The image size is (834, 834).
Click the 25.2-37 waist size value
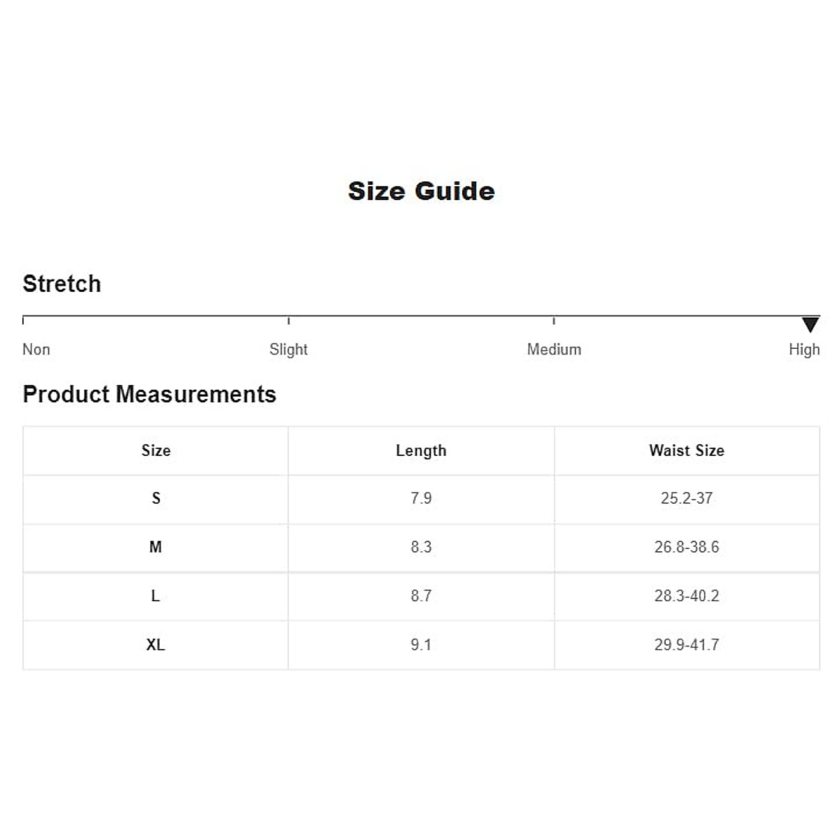(687, 498)
